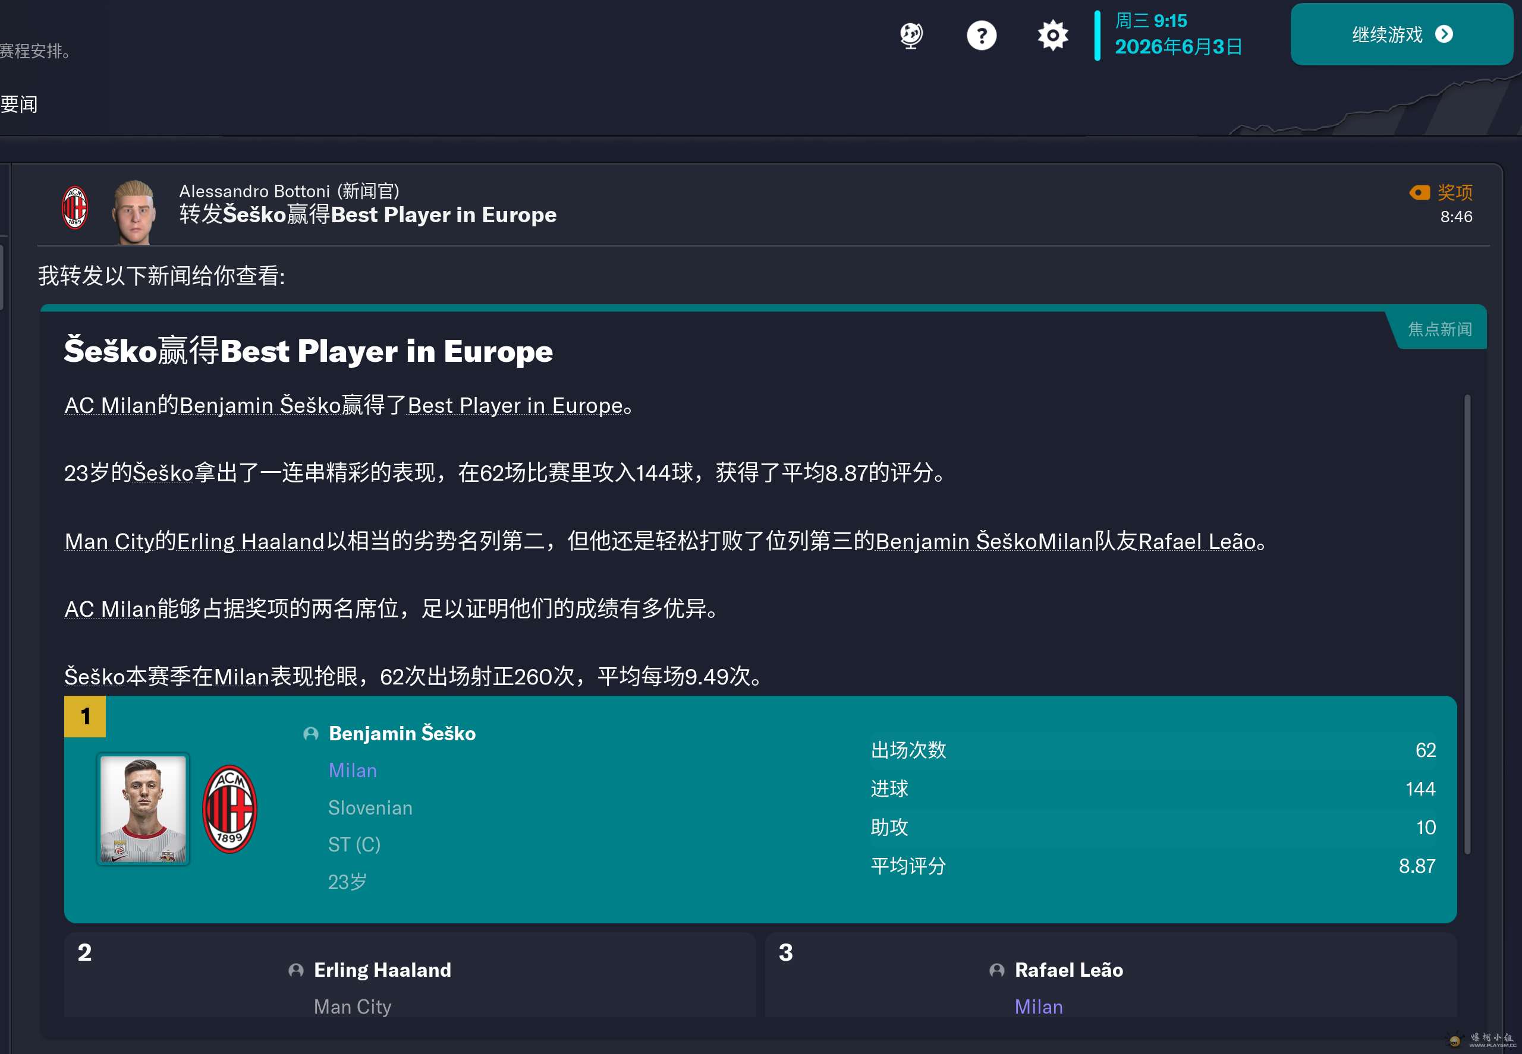Open the settings gear icon
Screen dimensions: 1522x1054
[x=1052, y=35]
